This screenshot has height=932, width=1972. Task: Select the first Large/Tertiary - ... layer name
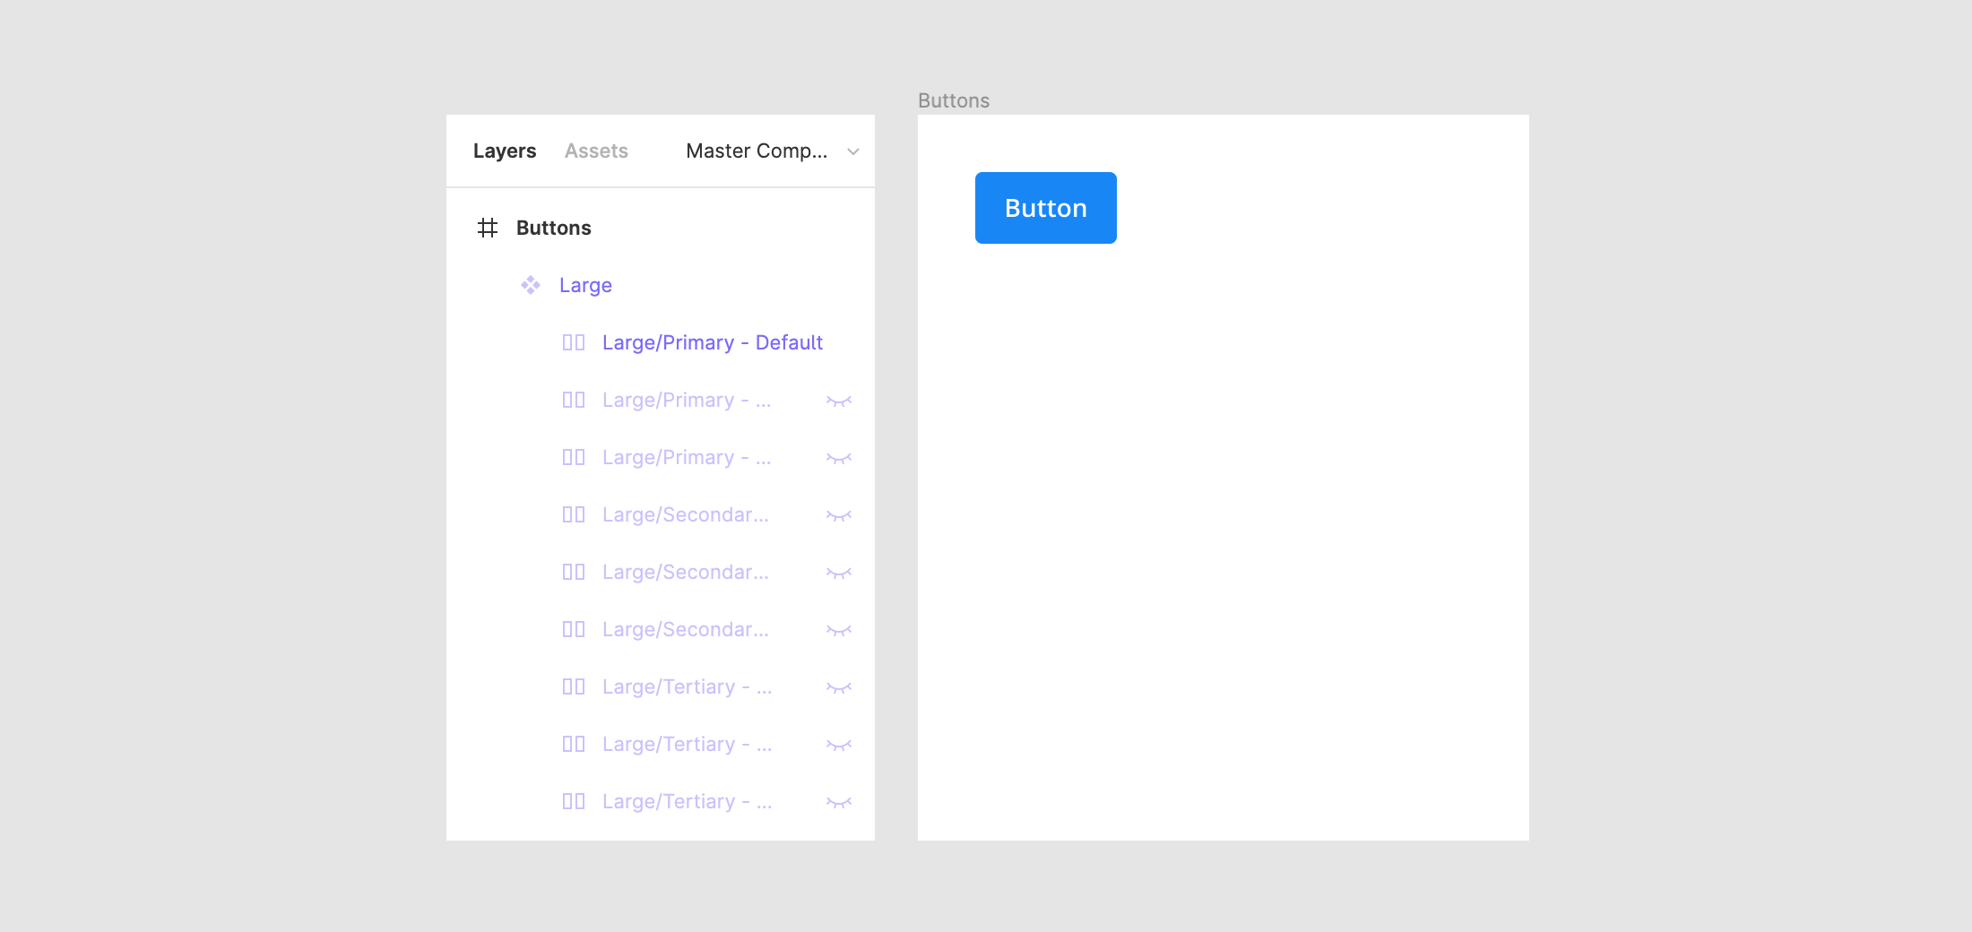click(687, 686)
